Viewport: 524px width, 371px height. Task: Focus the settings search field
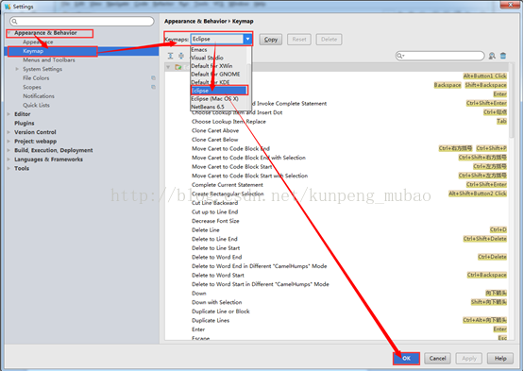click(x=82, y=22)
